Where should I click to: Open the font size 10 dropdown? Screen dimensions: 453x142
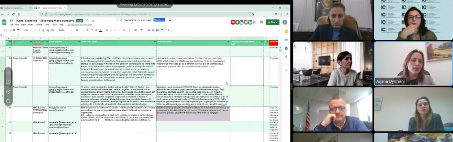point(79,30)
